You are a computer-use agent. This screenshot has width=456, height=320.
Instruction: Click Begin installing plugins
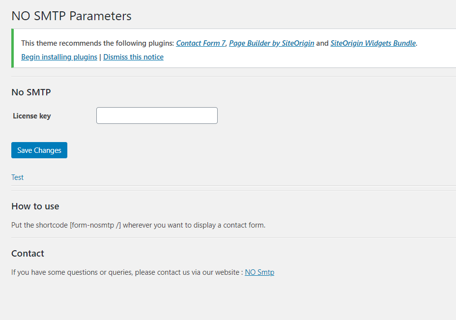(59, 57)
